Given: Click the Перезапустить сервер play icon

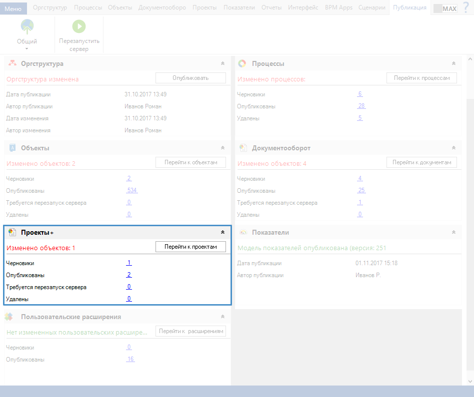Looking at the screenshot, I should [x=79, y=26].
